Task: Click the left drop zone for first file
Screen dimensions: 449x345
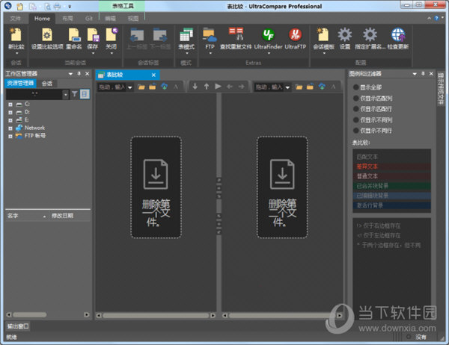Action: 156,187
